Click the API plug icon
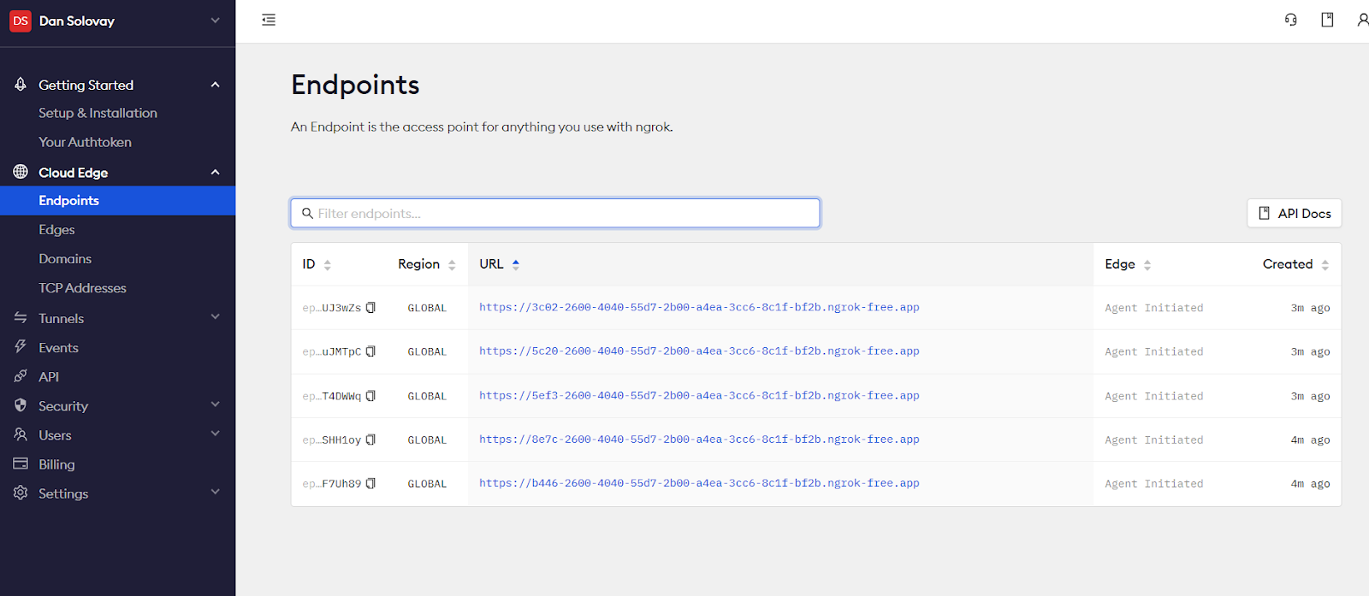 (x=21, y=376)
